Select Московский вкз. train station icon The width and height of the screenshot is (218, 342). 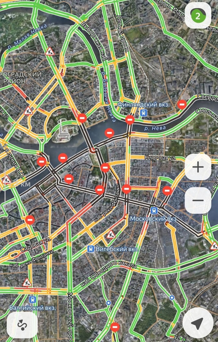154,211
